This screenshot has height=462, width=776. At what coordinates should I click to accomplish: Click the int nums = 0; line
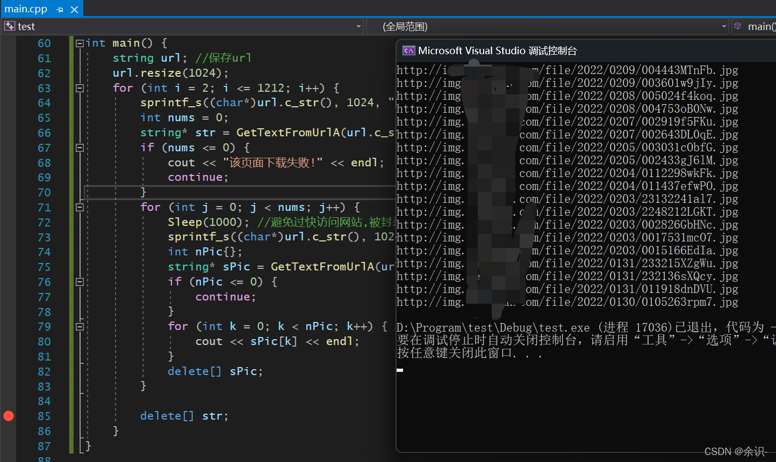point(184,118)
